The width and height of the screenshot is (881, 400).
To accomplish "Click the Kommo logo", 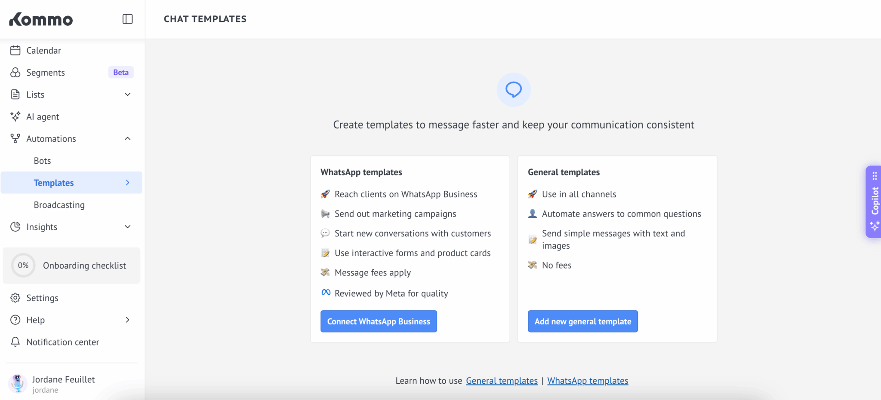I will pos(41,19).
